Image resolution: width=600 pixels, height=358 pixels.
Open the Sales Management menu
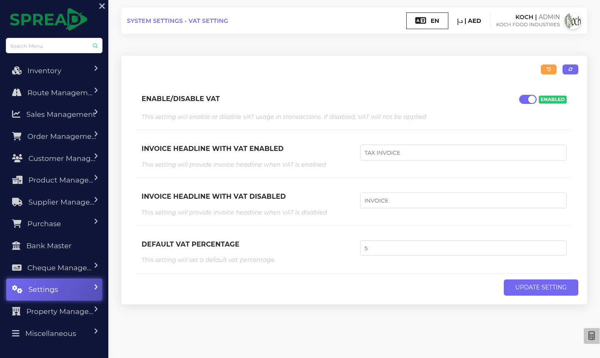coord(54,114)
